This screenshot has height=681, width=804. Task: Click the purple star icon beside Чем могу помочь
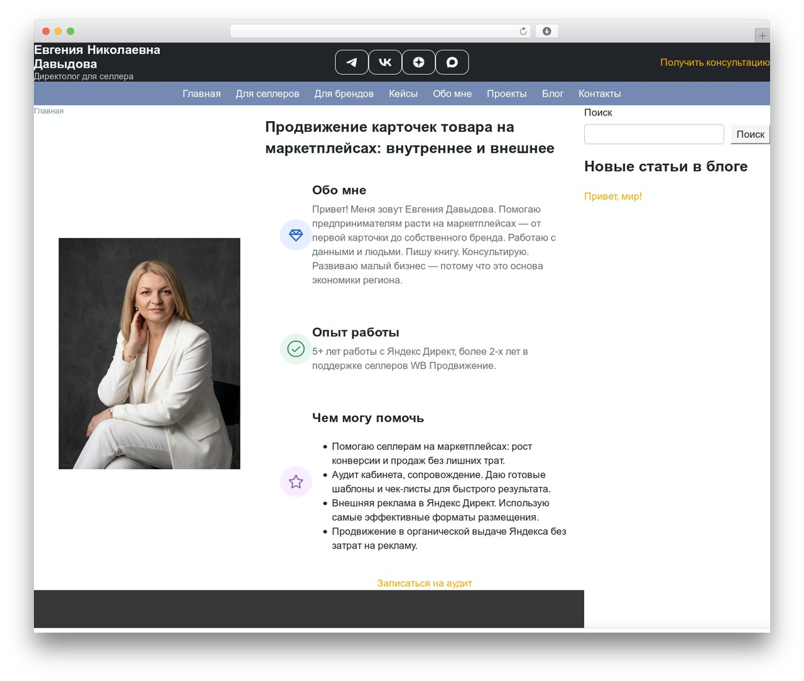296,482
